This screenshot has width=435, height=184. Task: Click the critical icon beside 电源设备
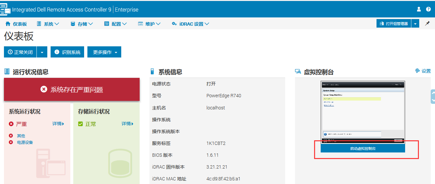(11, 142)
